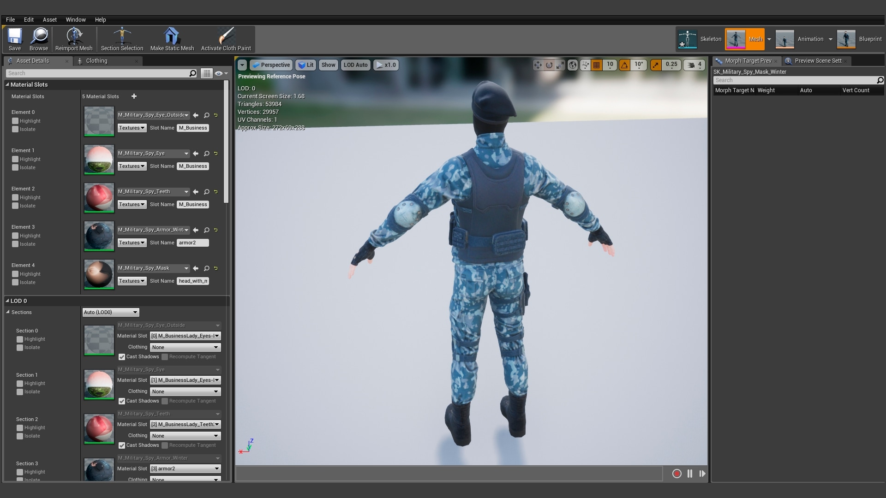
Task: Open the Asset menu
Action: (49, 19)
